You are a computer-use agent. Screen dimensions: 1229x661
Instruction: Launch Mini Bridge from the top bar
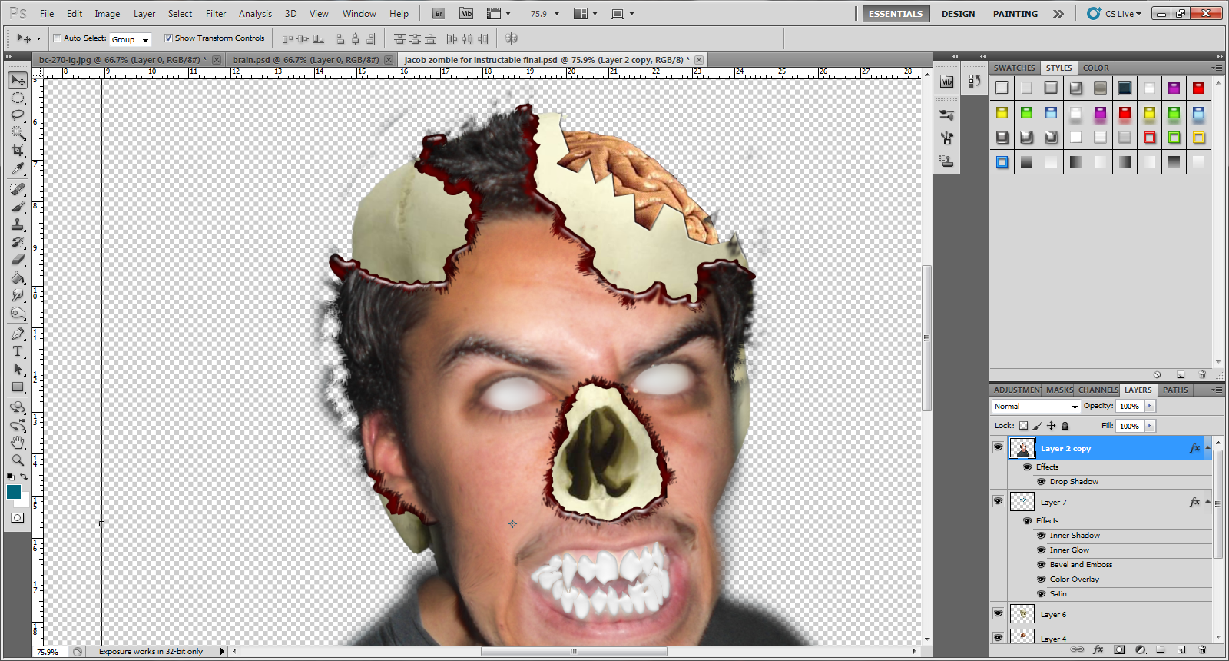(466, 13)
